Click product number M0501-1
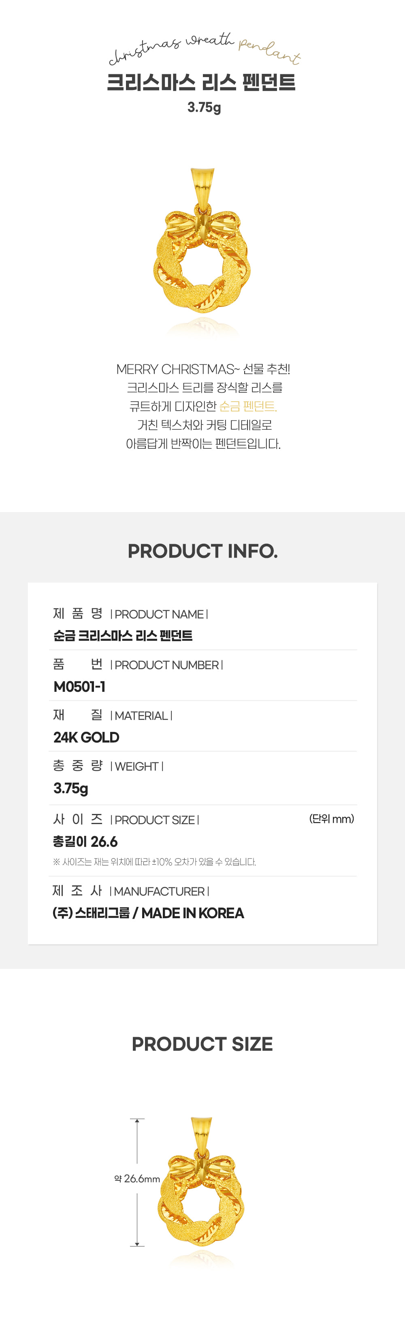 point(79,687)
